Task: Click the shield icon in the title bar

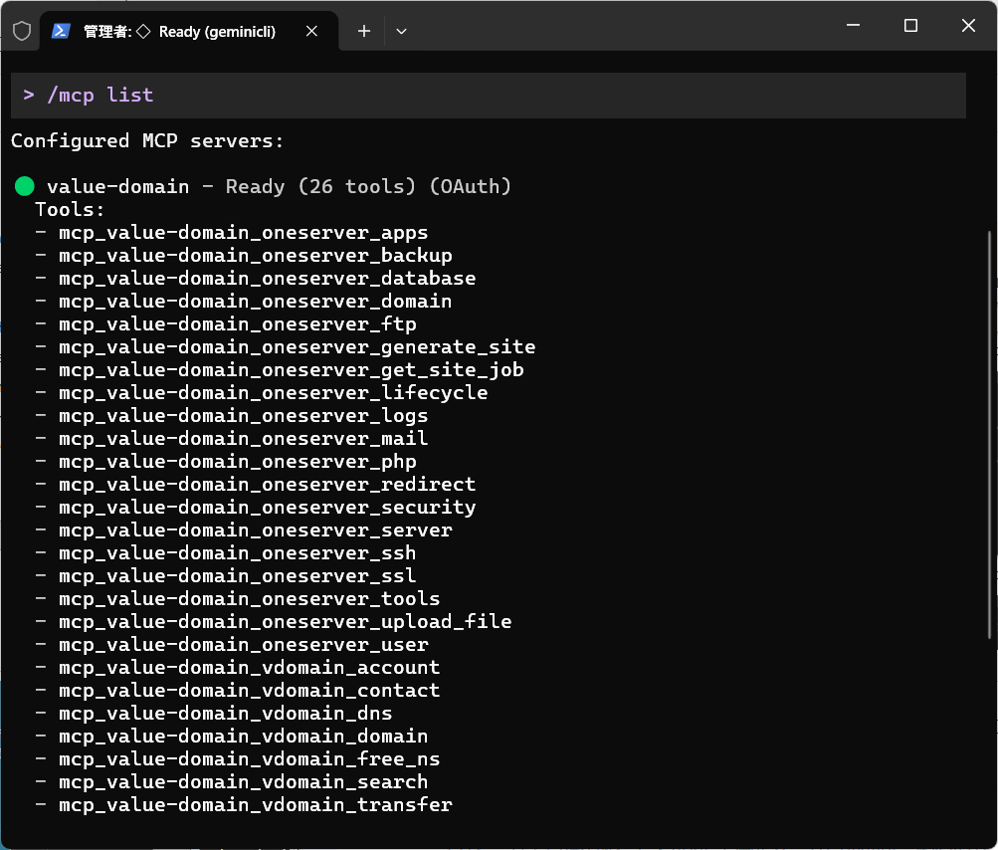Action: coord(22,31)
